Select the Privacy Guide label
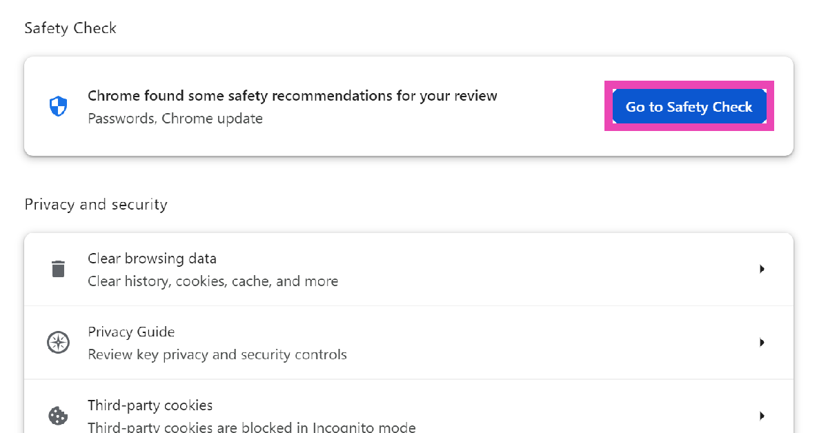The height and width of the screenshot is (433, 828). tap(131, 332)
